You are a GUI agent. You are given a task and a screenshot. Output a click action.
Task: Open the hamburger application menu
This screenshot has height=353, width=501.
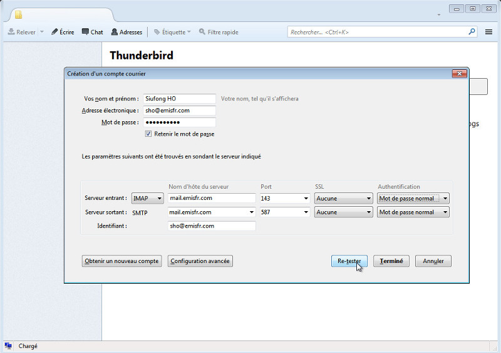488,32
